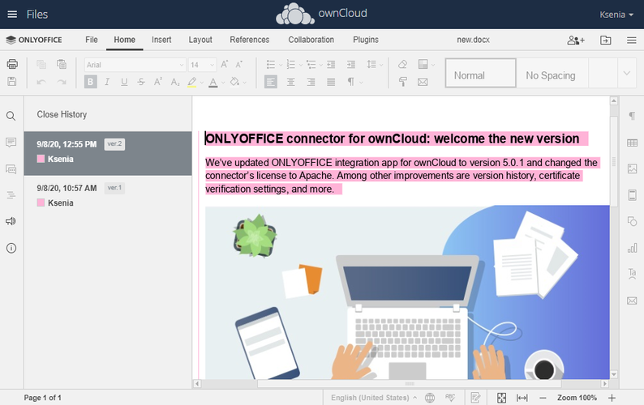Align text right

coord(311,82)
